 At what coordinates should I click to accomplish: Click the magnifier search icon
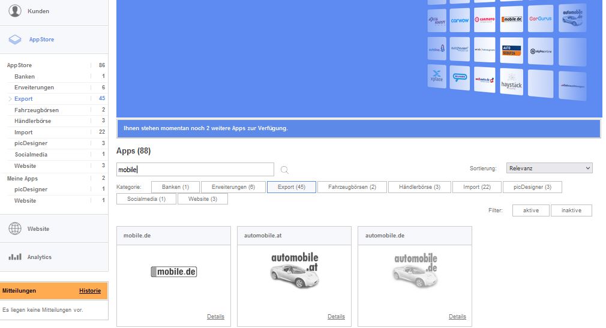pos(284,170)
